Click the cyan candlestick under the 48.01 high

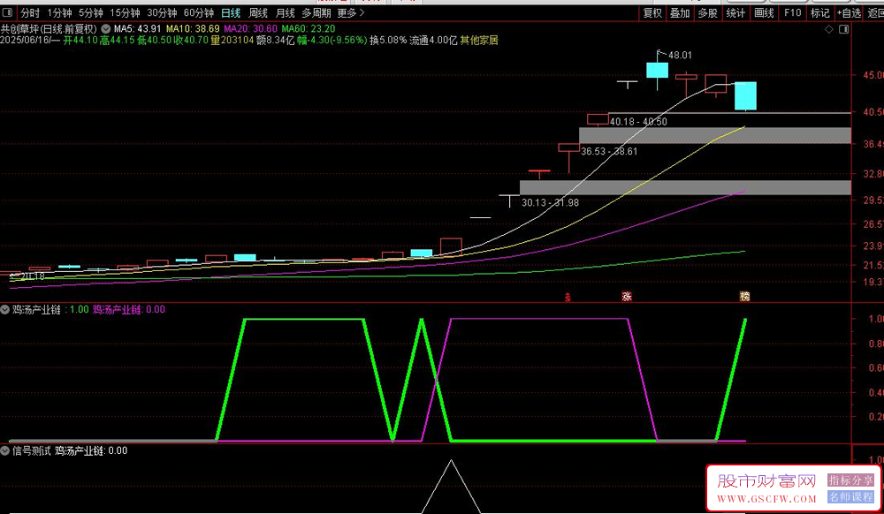pos(658,71)
